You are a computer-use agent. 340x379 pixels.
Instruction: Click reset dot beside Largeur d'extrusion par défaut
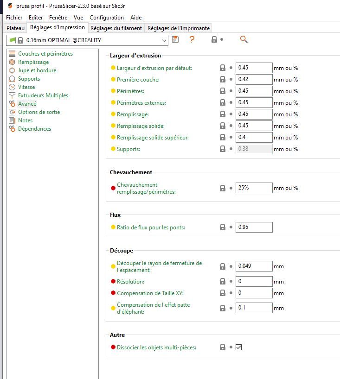[x=231, y=68]
